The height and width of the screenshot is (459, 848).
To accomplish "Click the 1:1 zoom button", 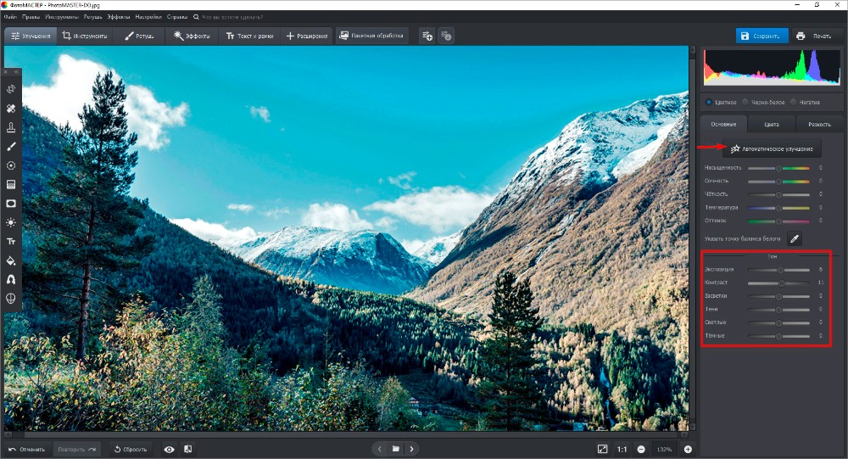I will 622,450.
